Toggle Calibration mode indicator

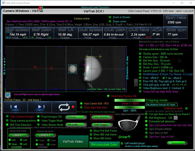pos(186,108)
